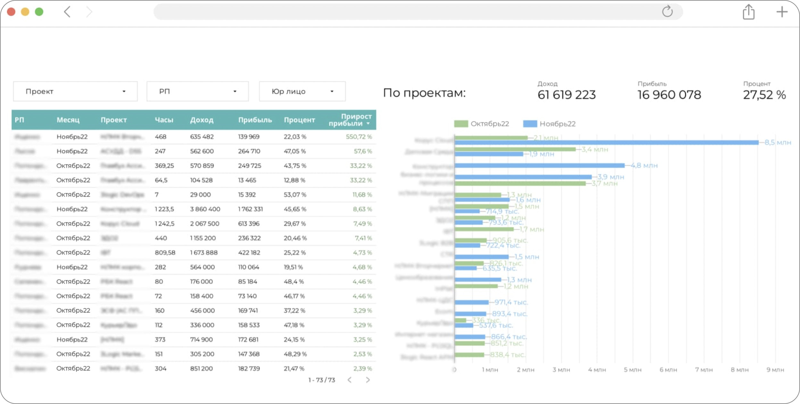
Task: Click the browser forward arrow
Action: (89, 12)
